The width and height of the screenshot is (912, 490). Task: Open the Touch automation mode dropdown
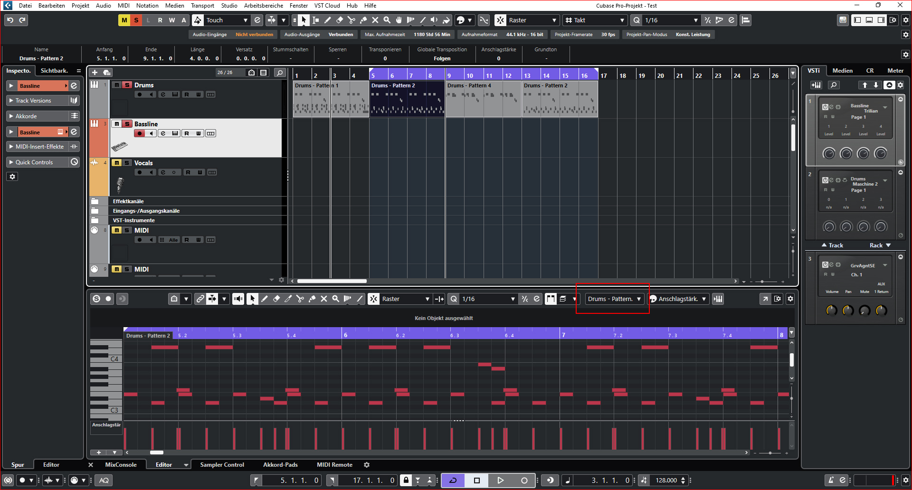pyautogui.click(x=228, y=20)
